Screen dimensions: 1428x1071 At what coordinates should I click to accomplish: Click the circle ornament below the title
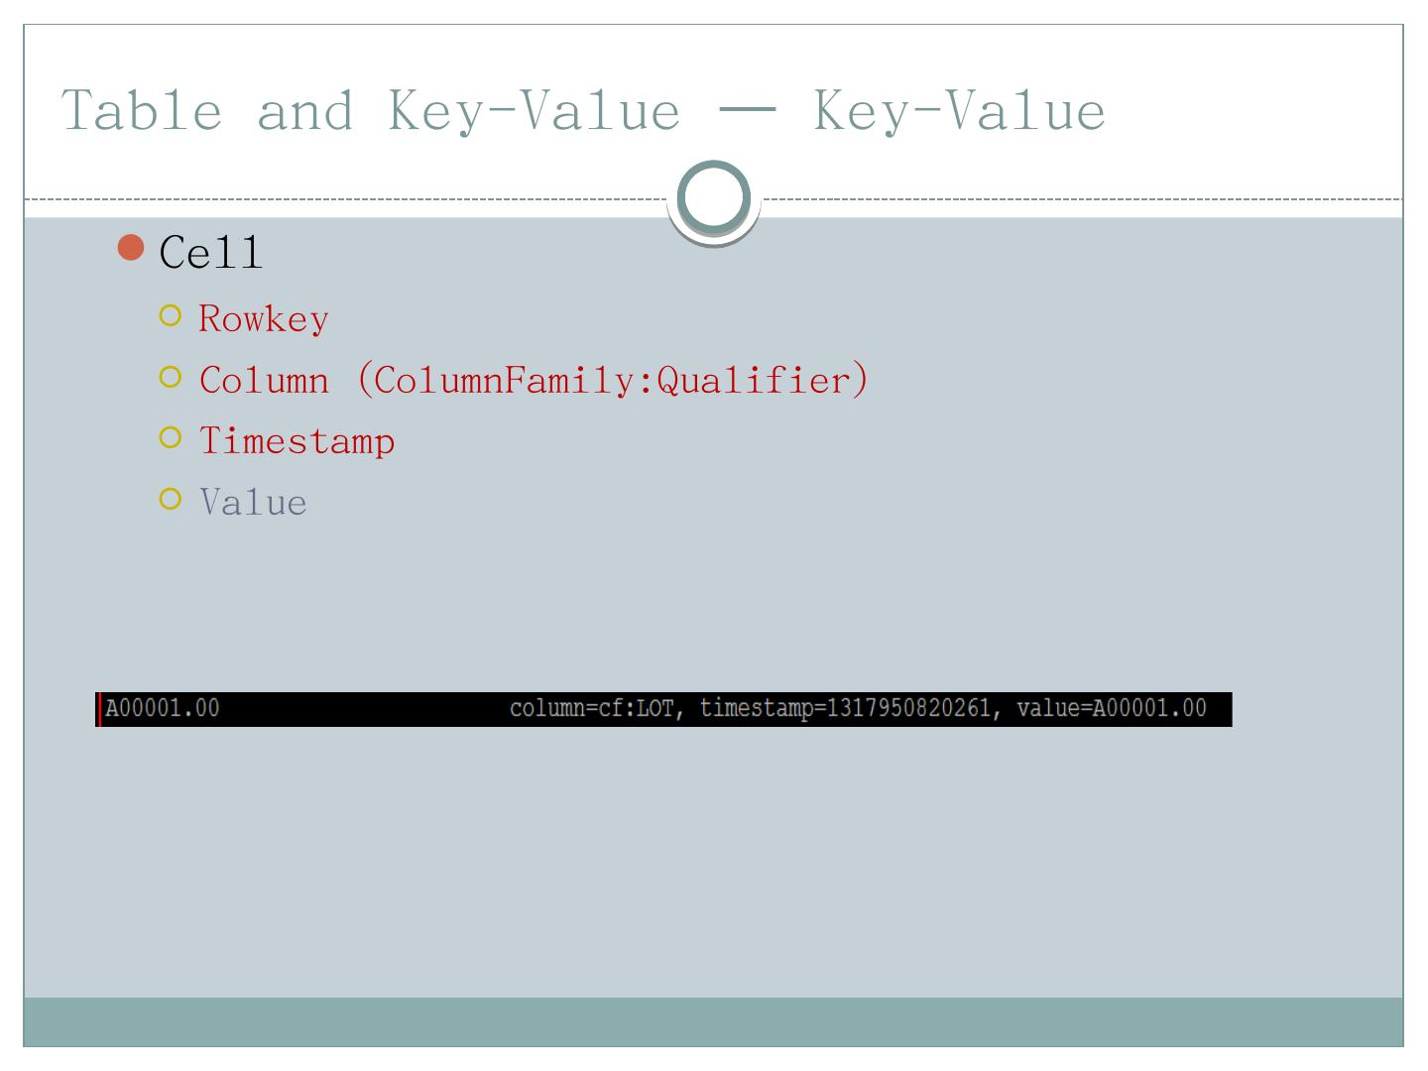[713, 199]
